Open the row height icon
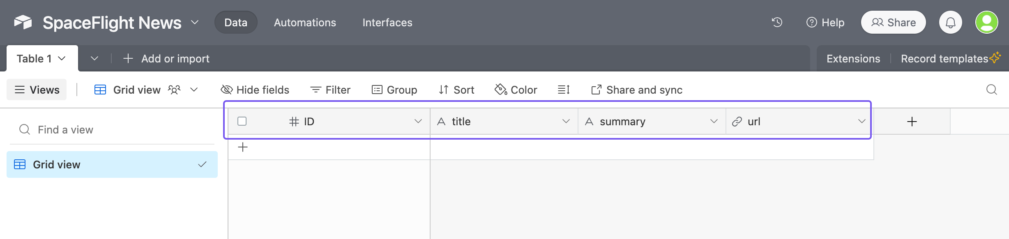Viewport: 1009px width, 239px height. [x=564, y=90]
